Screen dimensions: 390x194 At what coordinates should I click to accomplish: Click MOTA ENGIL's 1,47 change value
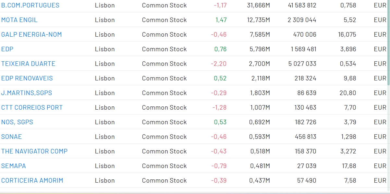tap(221, 20)
